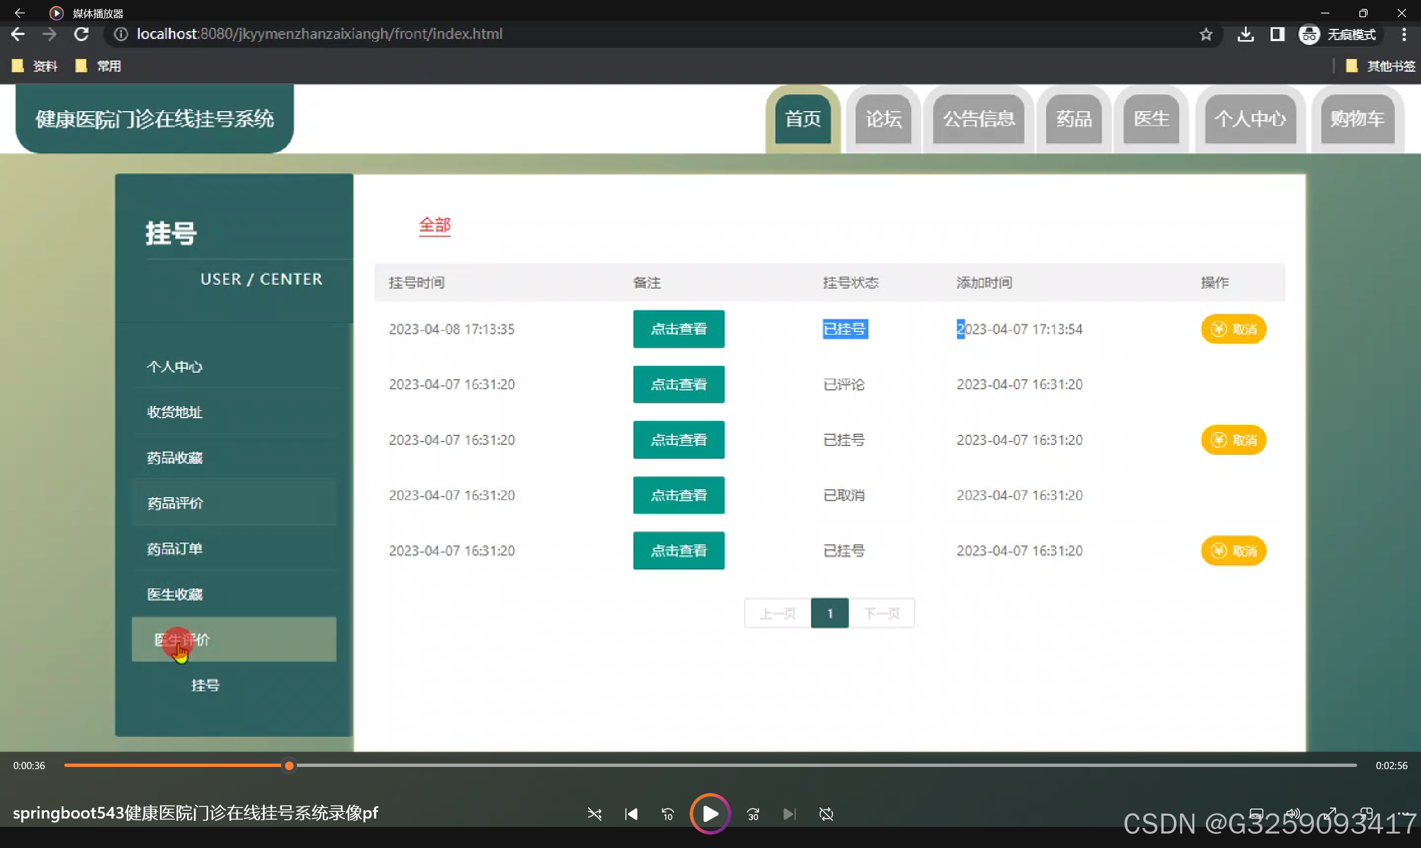Bookmark this page with the star icon
The image size is (1421, 848).
click(x=1206, y=34)
